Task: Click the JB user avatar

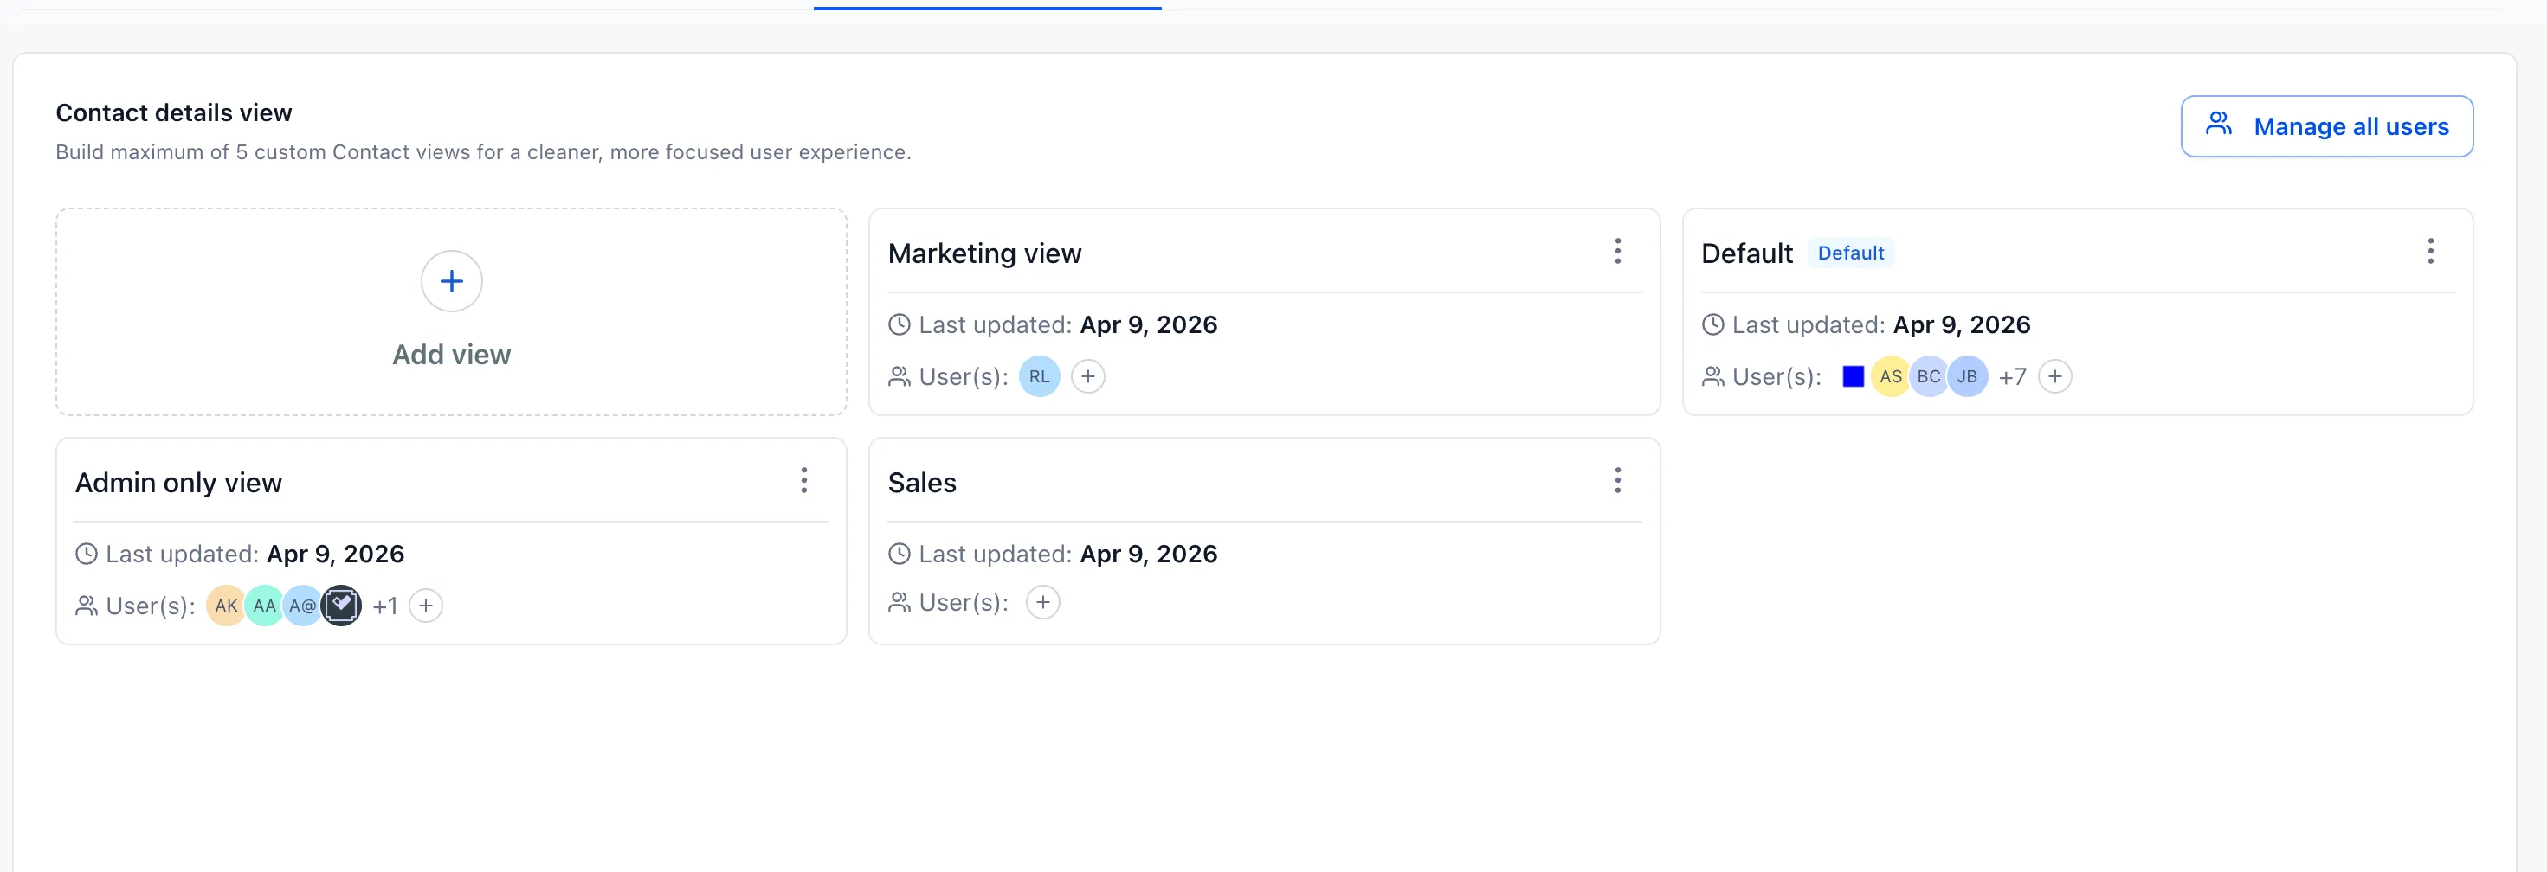Action: coord(1967,376)
